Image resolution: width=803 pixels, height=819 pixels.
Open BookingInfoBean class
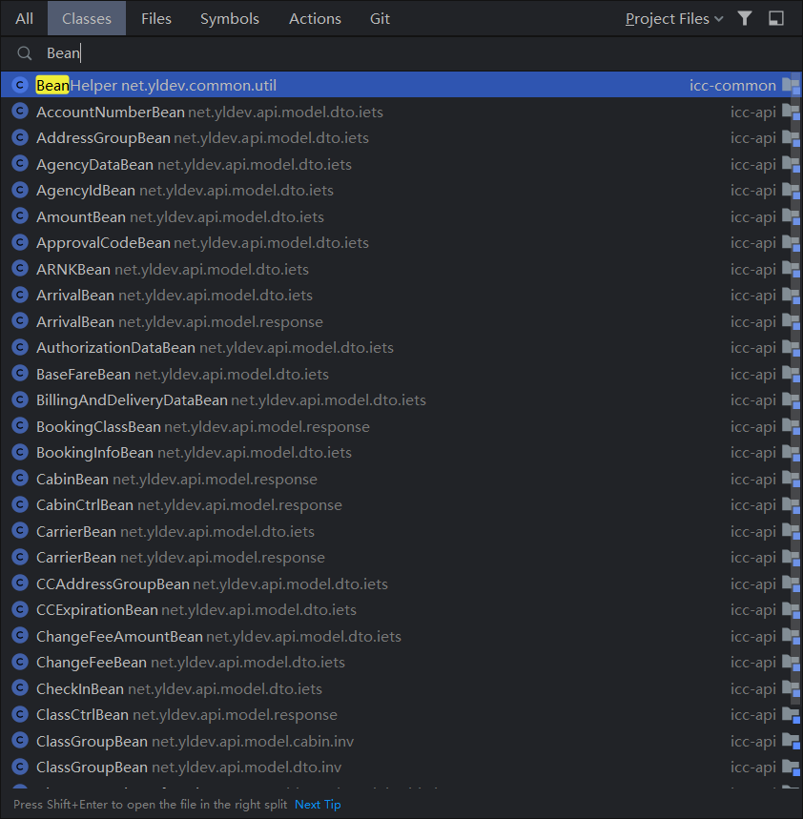(401, 453)
